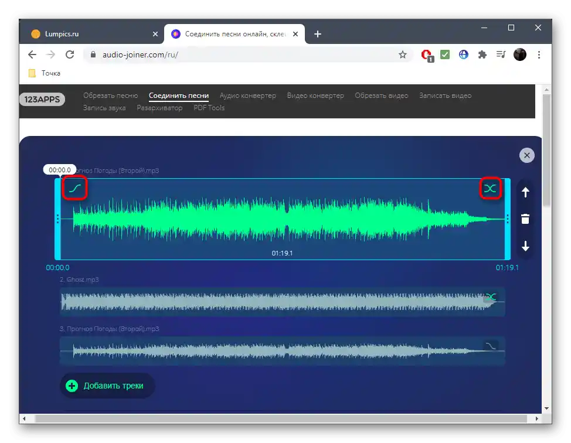Toggle fade-in on the first track
The image size is (571, 443).
[x=74, y=188]
